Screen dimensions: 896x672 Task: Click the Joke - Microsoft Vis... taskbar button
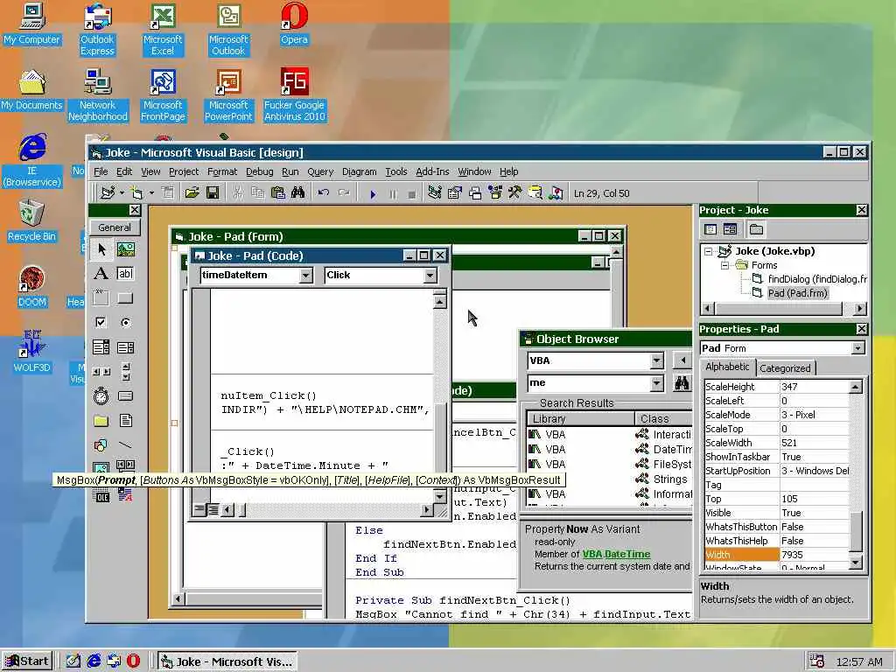(x=227, y=661)
